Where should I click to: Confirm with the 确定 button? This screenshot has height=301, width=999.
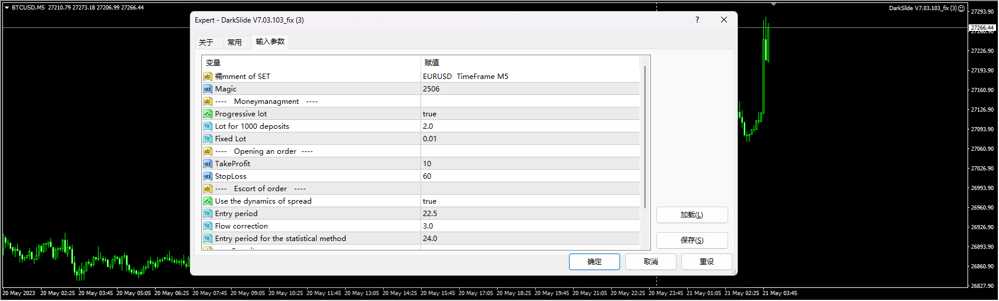[x=595, y=262]
